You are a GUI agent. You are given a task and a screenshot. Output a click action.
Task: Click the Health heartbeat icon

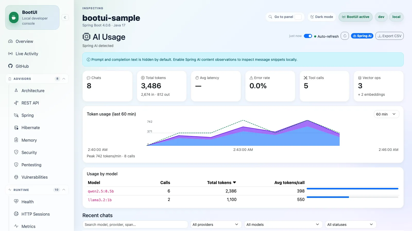click(x=16, y=201)
